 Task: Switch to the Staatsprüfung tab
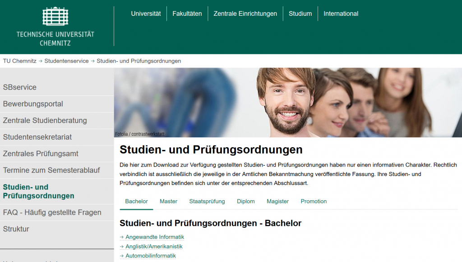point(207,201)
